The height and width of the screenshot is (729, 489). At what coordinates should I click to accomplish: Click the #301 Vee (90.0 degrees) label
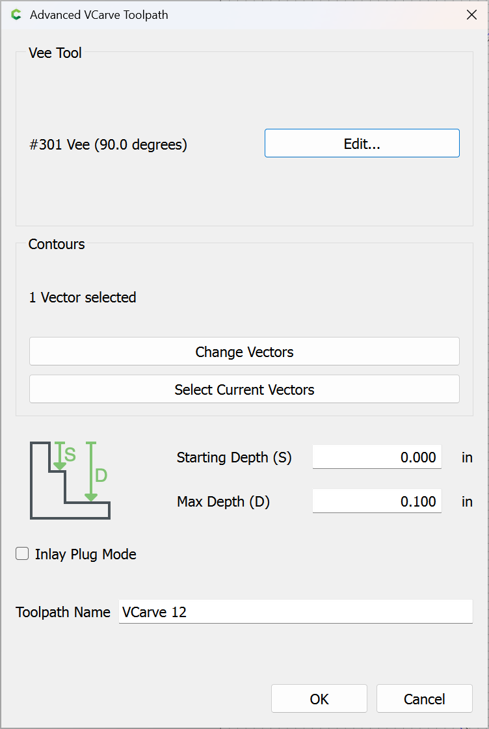[x=108, y=145]
